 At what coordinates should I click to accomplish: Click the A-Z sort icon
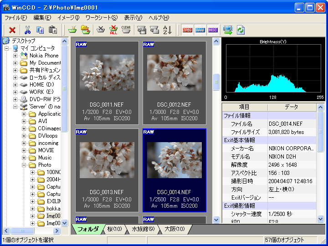pos(167,30)
